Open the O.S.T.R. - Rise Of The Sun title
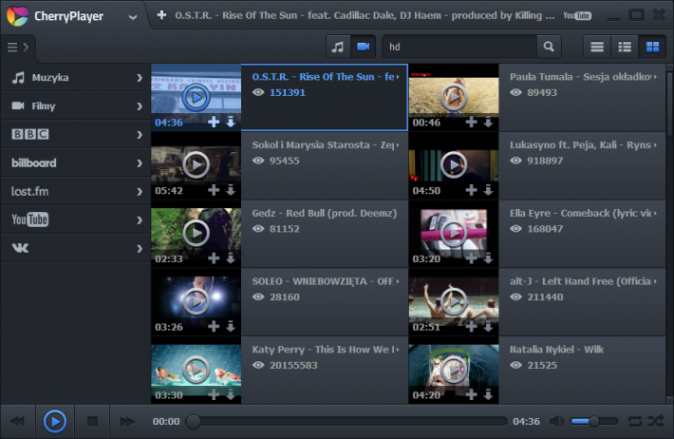Viewport: 674px width, 439px height. tap(324, 77)
